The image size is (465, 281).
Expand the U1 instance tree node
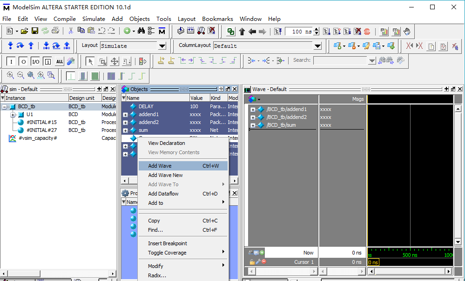pyautogui.click(x=13, y=115)
